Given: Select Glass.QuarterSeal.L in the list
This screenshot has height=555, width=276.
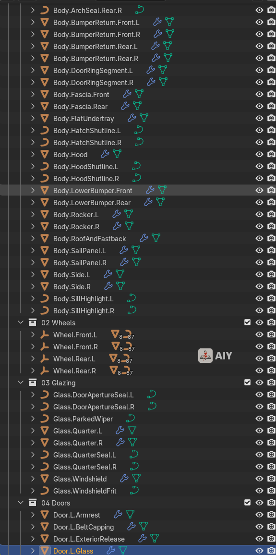Looking at the screenshot, I should click(x=84, y=455).
